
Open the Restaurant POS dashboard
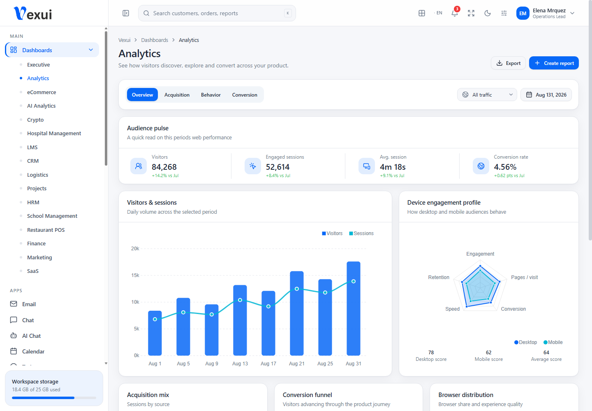coord(46,230)
